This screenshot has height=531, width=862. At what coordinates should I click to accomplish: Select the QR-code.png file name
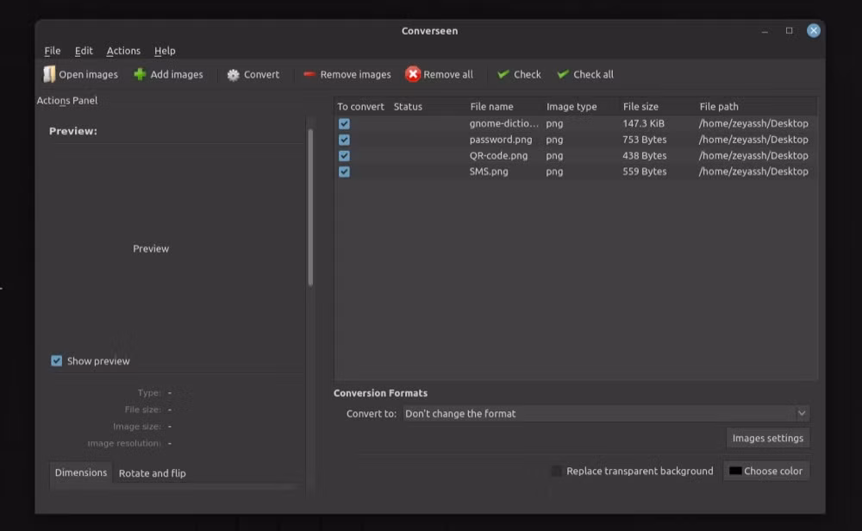tap(498, 155)
